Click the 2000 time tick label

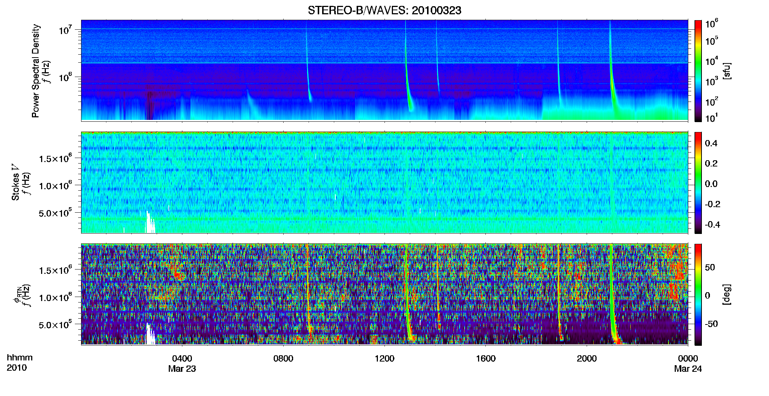[x=587, y=359]
